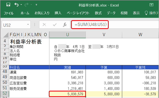Click the 集計期間 label cell
This screenshot has height=98, width=159.
(16, 47)
